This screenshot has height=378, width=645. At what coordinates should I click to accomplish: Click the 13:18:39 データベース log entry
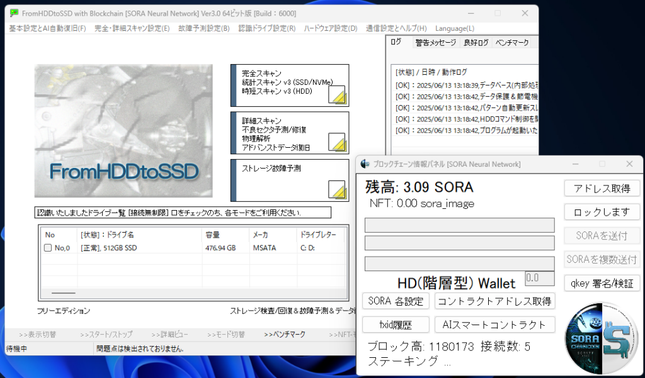pyautogui.click(x=467, y=86)
